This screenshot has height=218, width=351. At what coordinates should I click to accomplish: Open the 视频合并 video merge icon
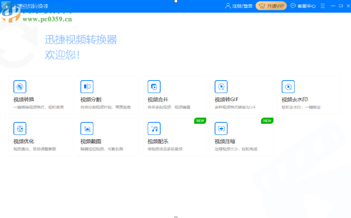point(154,87)
